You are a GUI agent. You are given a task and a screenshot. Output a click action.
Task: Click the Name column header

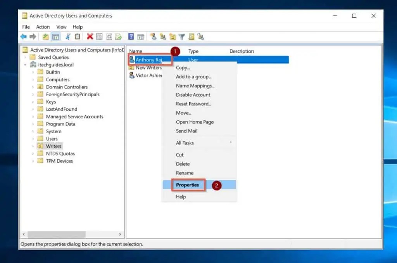[x=135, y=51]
